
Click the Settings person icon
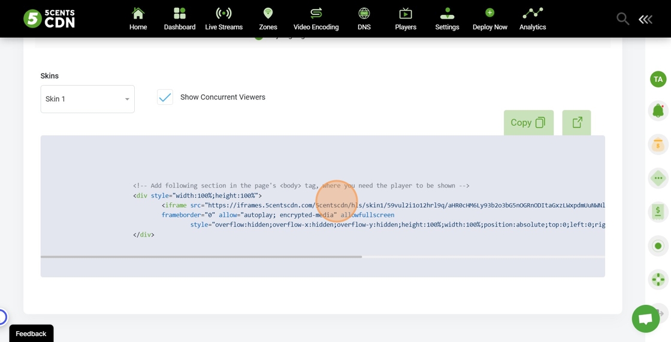pyautogui.click(x=447, y=13)
